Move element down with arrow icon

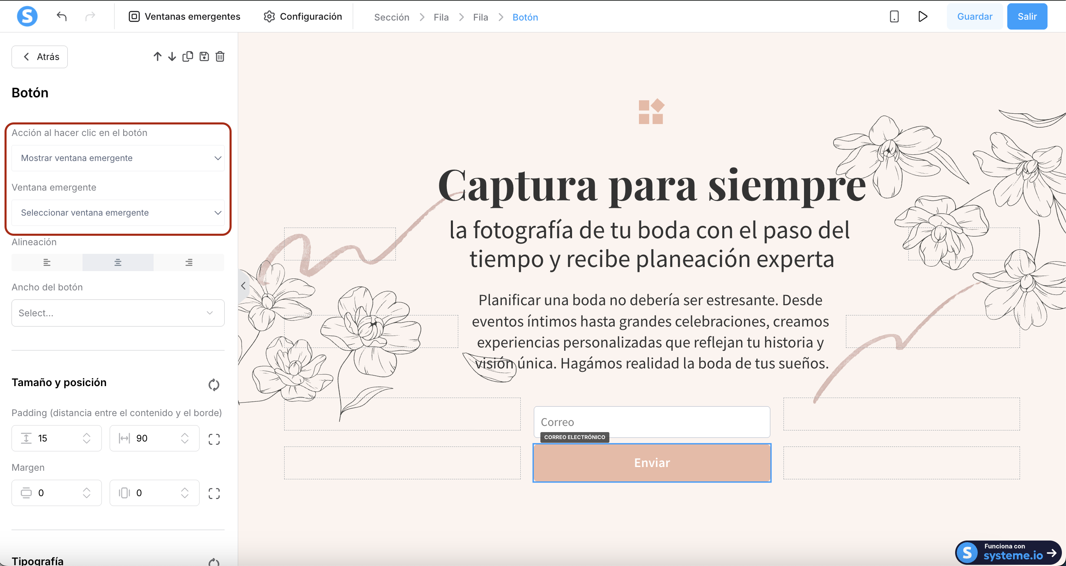(x=172, y=56)
